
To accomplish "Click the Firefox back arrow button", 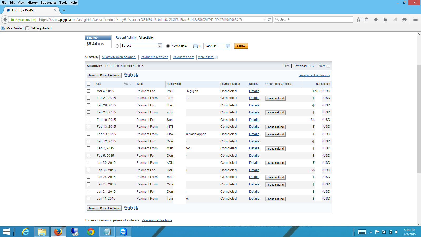I will pyautogui.click(x=5, y=19).
